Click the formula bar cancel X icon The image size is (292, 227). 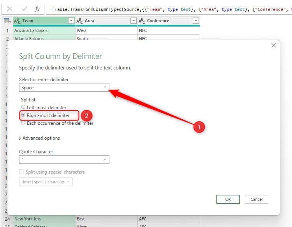[10, 9]
